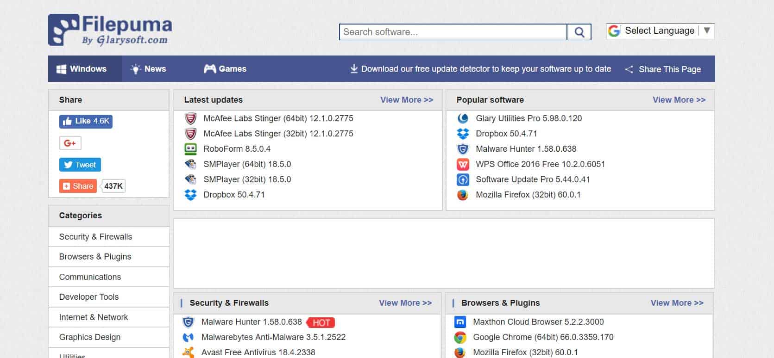Click the Dropbox icon in Latest updates

coord(190,195)
